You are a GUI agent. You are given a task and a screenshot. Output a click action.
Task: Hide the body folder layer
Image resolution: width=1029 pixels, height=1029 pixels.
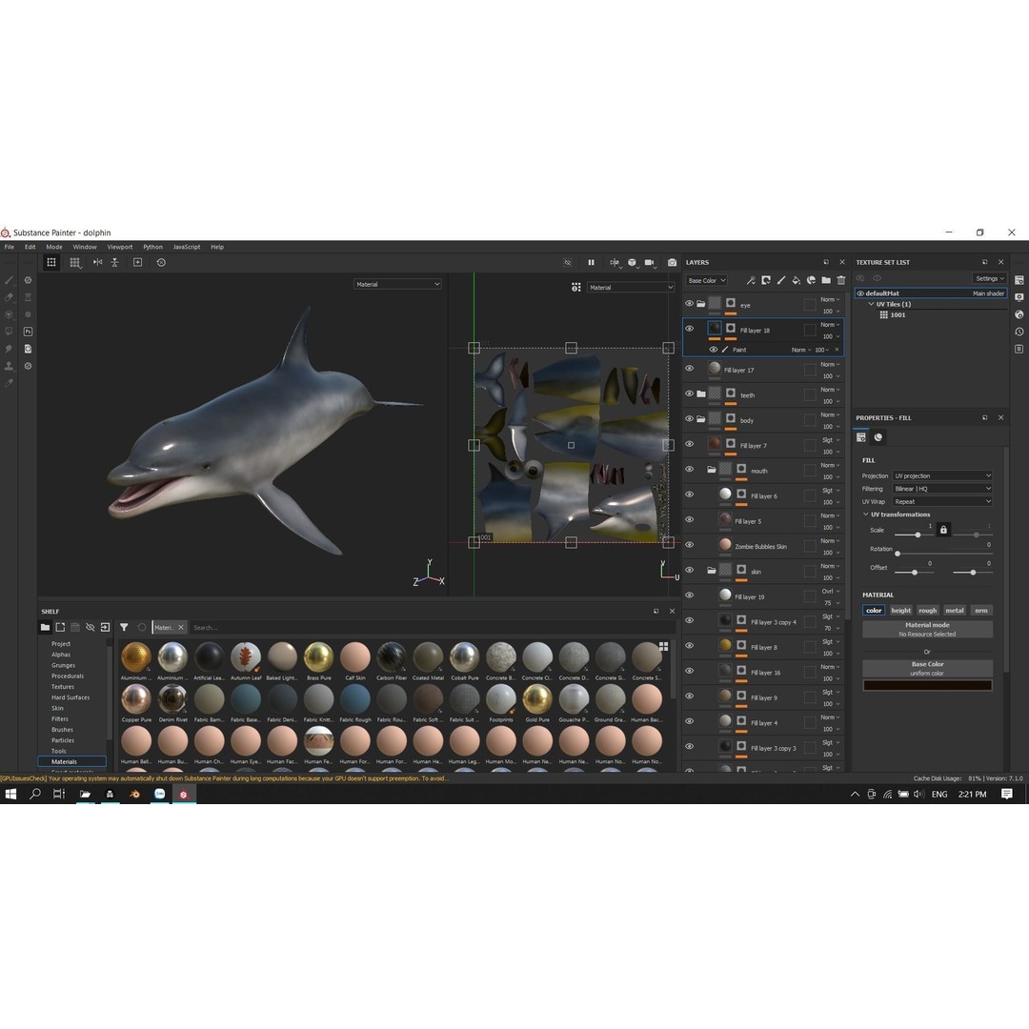click(x=689, y=418)
